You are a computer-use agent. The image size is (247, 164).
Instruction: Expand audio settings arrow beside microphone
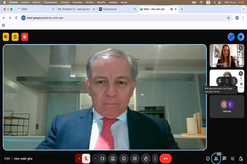coord(79,159)
